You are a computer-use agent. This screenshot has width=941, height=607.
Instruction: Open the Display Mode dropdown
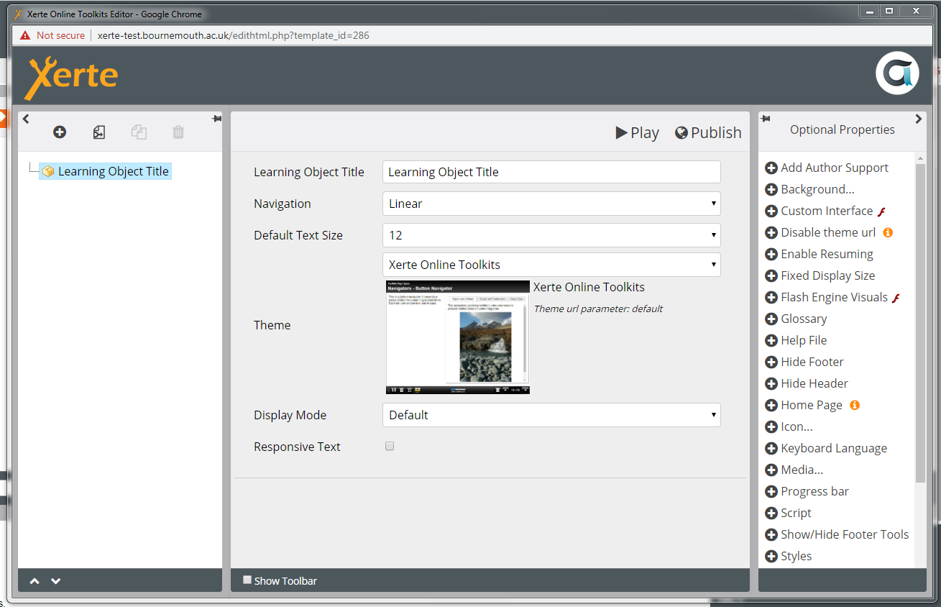(551, 415)
